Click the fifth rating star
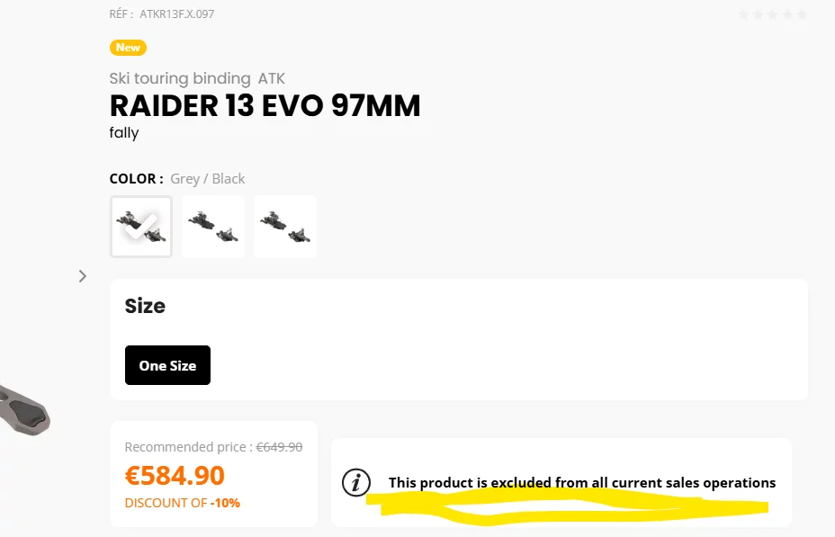835x537 pixels. point(802,14)
